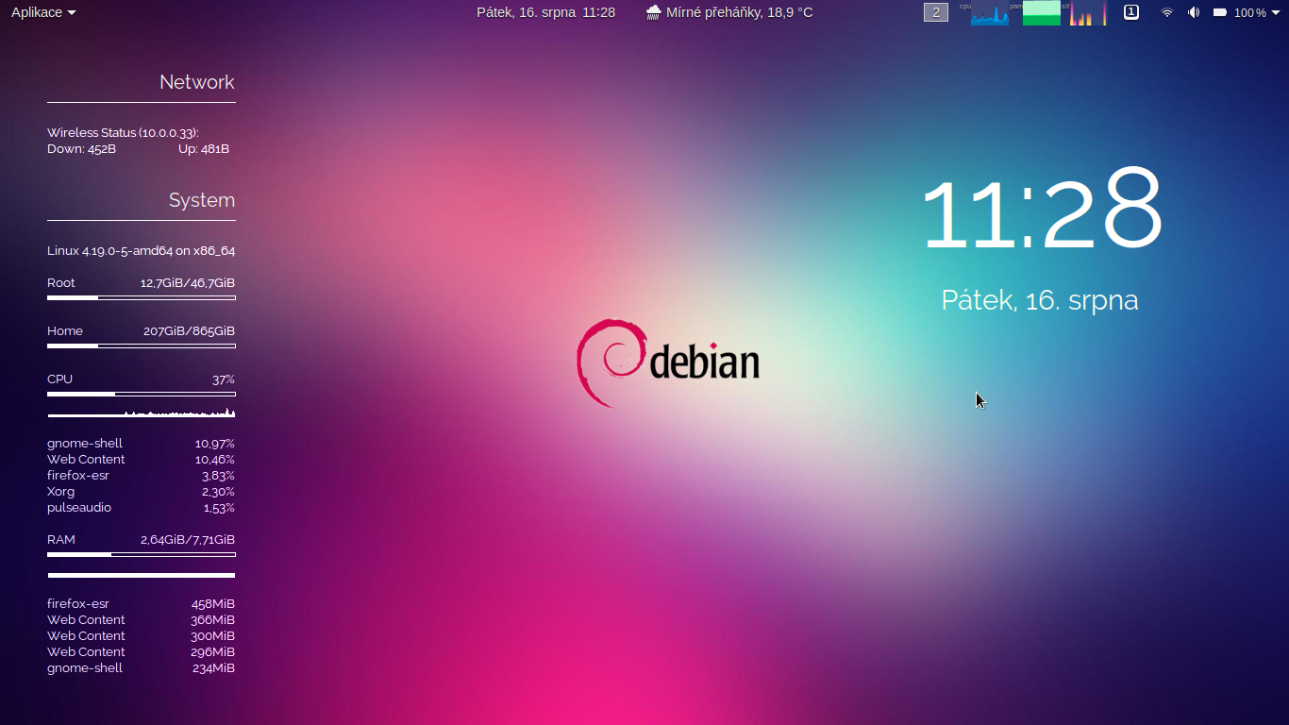Viewport: 1289px width, 725px height.
Task: Click the battery icon
Action: tap(1219, 12)
